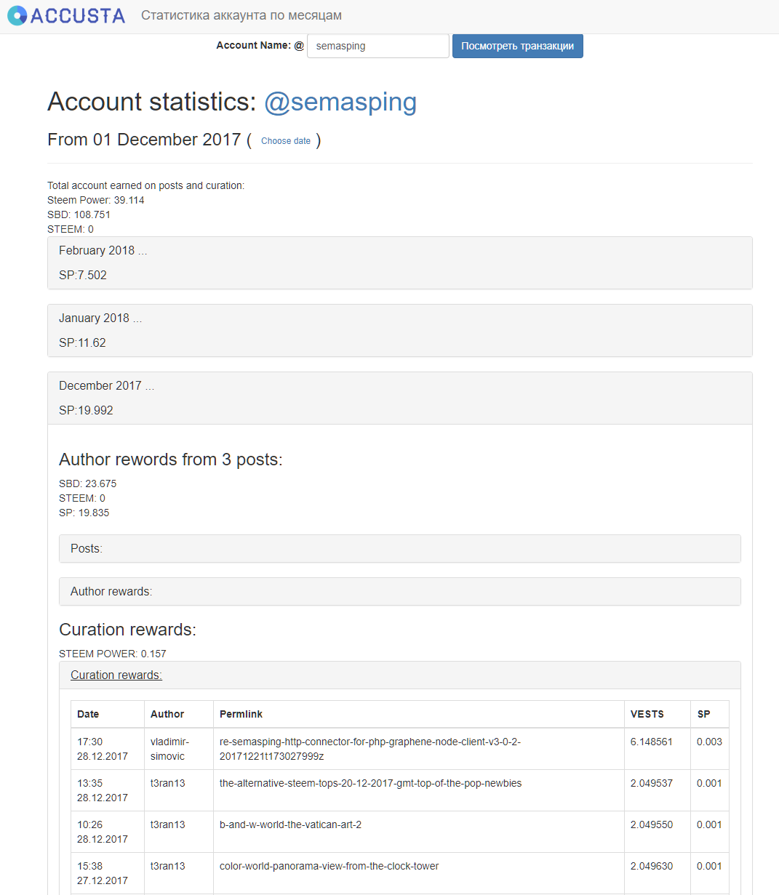Click the Посмотреть транзакции button
Viewport: 779px width, 895px height.
(x=518, y=46)
